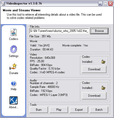
Task: Click the Codecs label in sidebar
Action: pyautogui.click(x=14, y=39)
